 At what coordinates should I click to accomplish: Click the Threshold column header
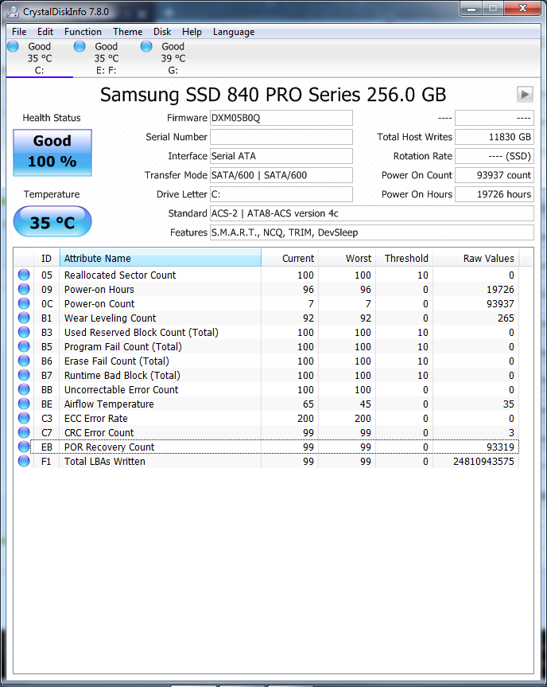[405, 258]
